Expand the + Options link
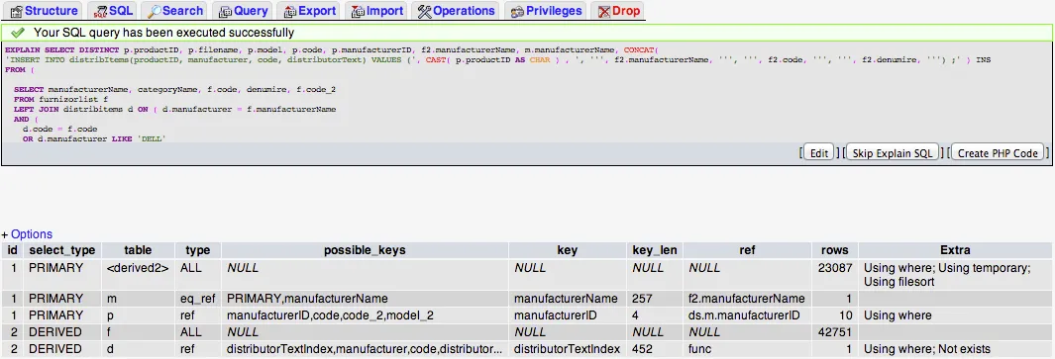 pos(27,234)
